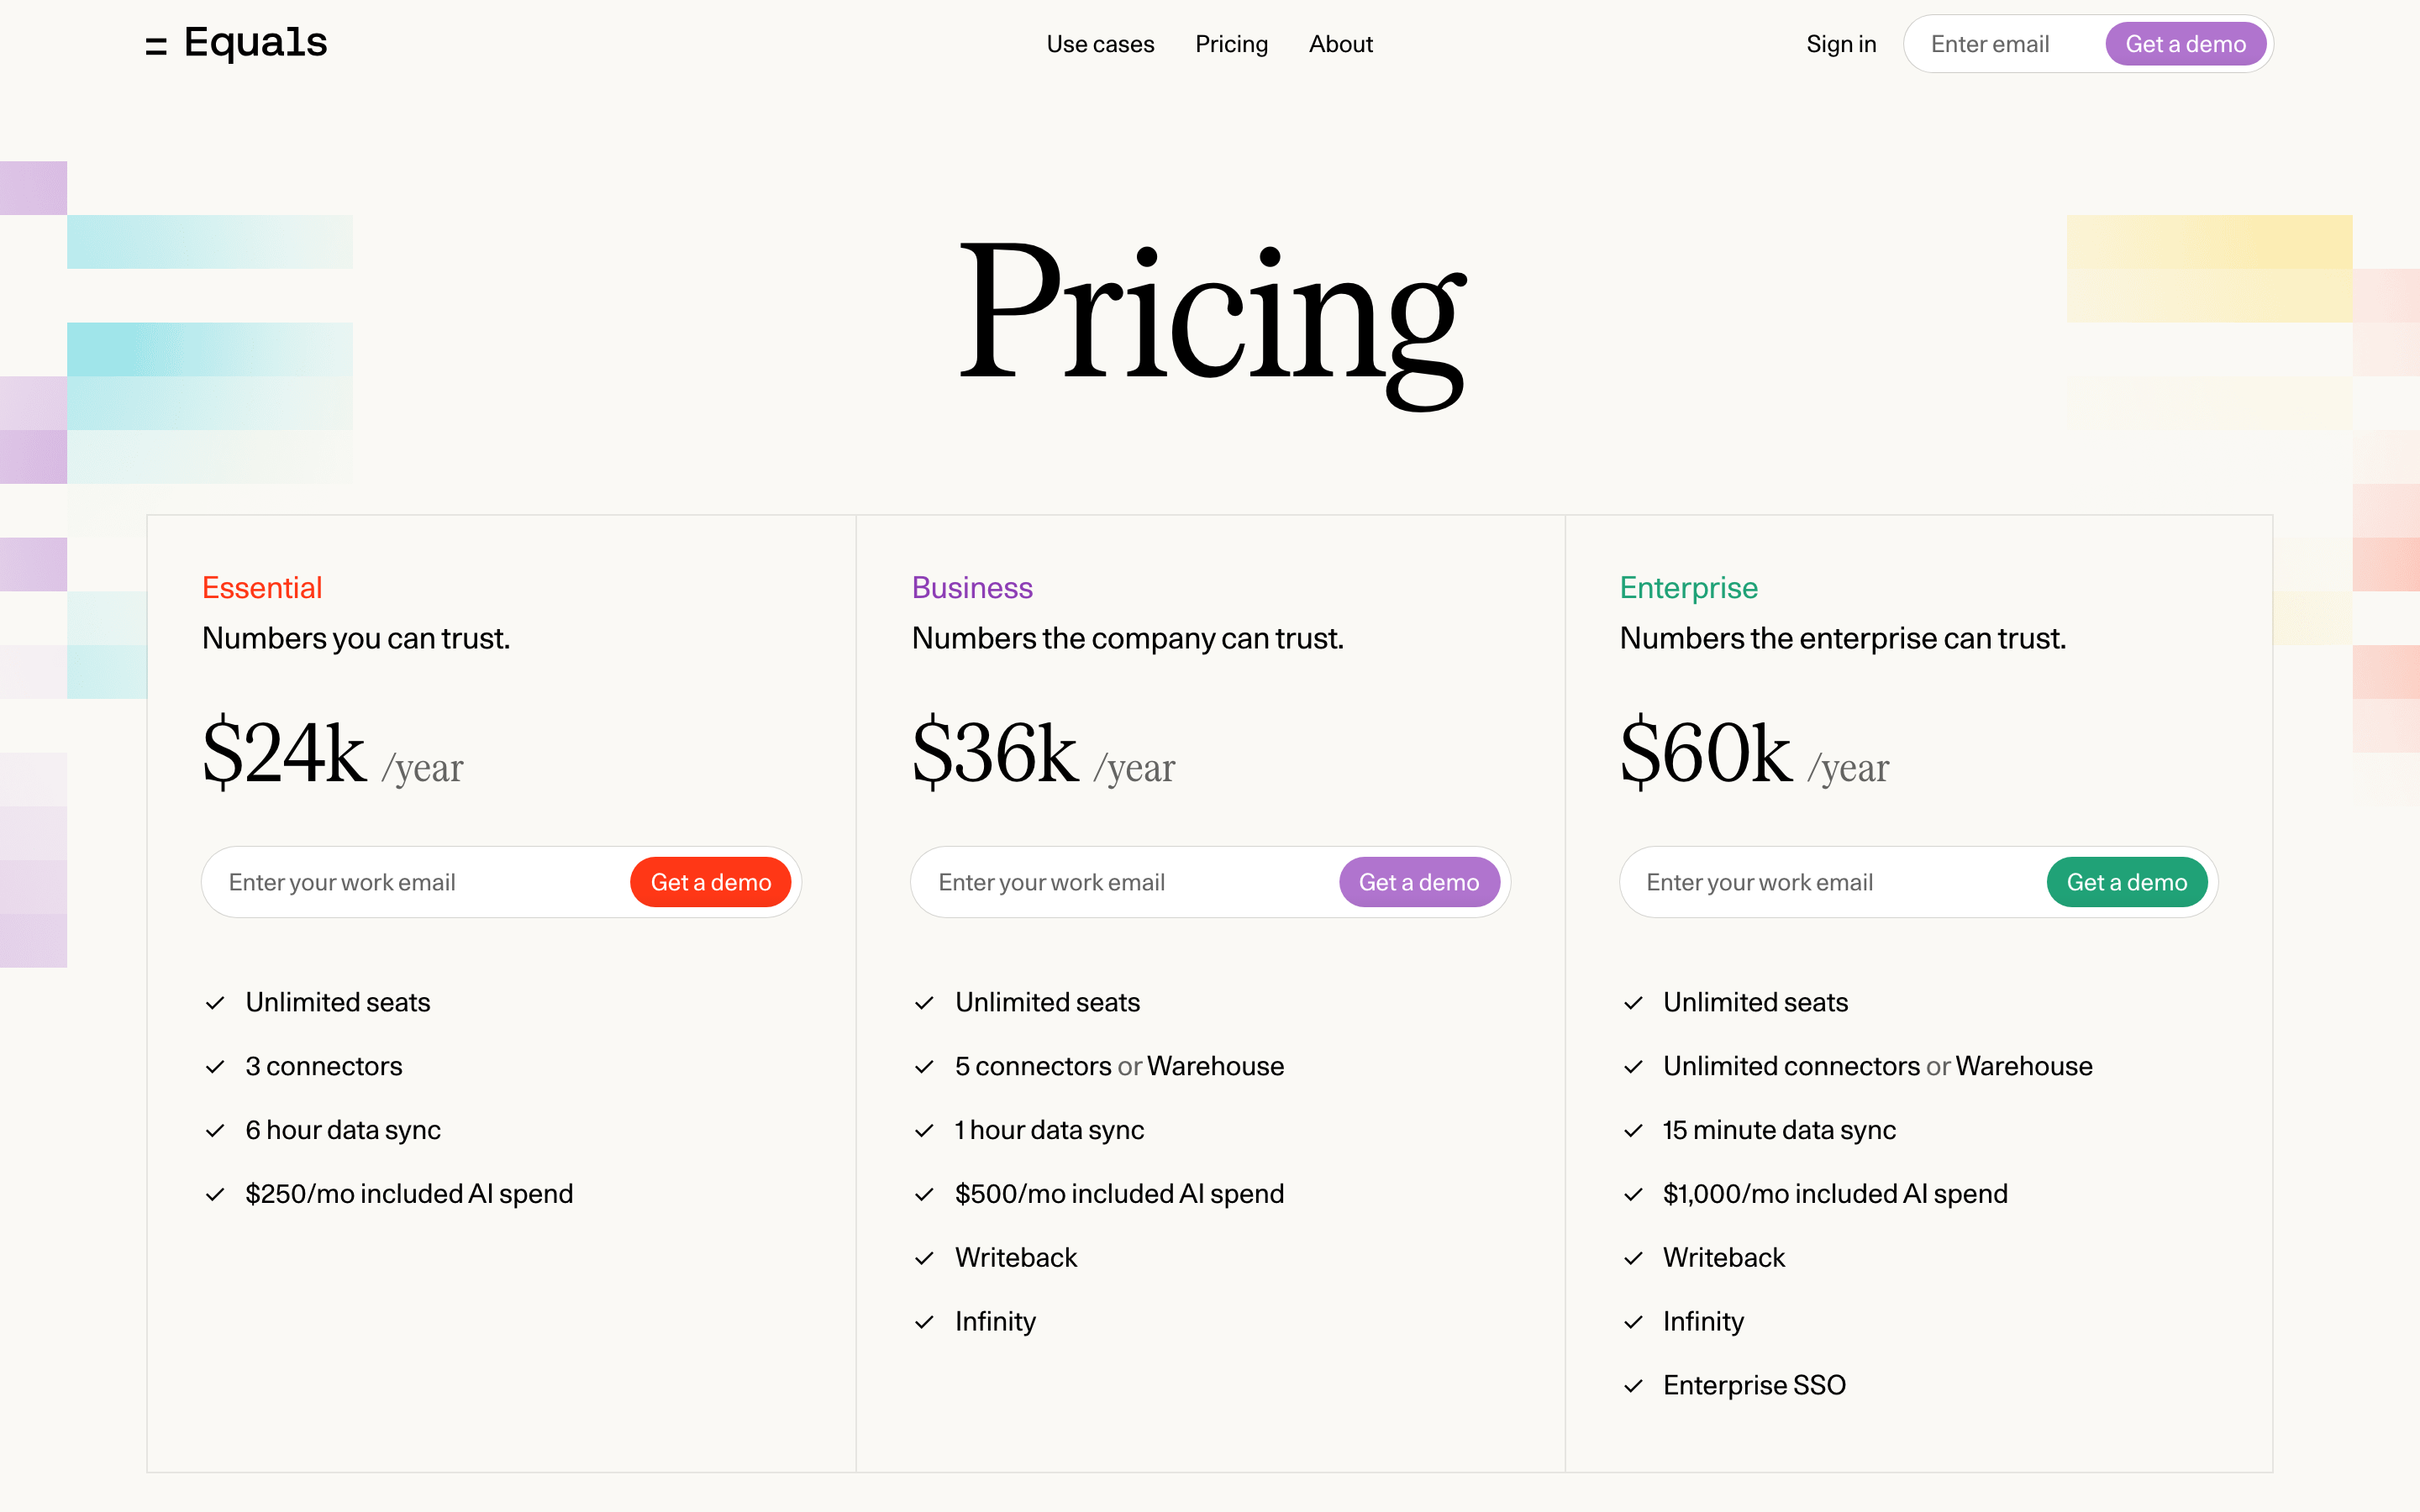
Task: Click the Equals logo icon
Action: pyautogui.click(x=156, y=46)
